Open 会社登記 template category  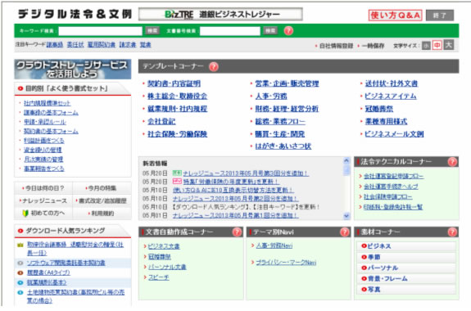click(161, 121)
